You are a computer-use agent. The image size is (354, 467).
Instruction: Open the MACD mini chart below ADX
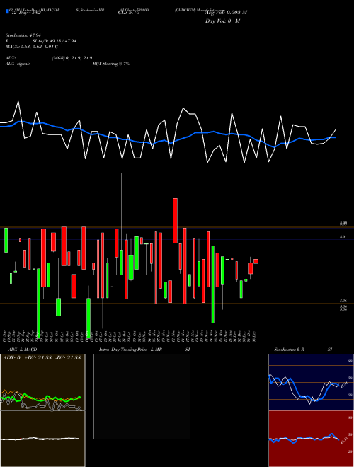(42, 439)
